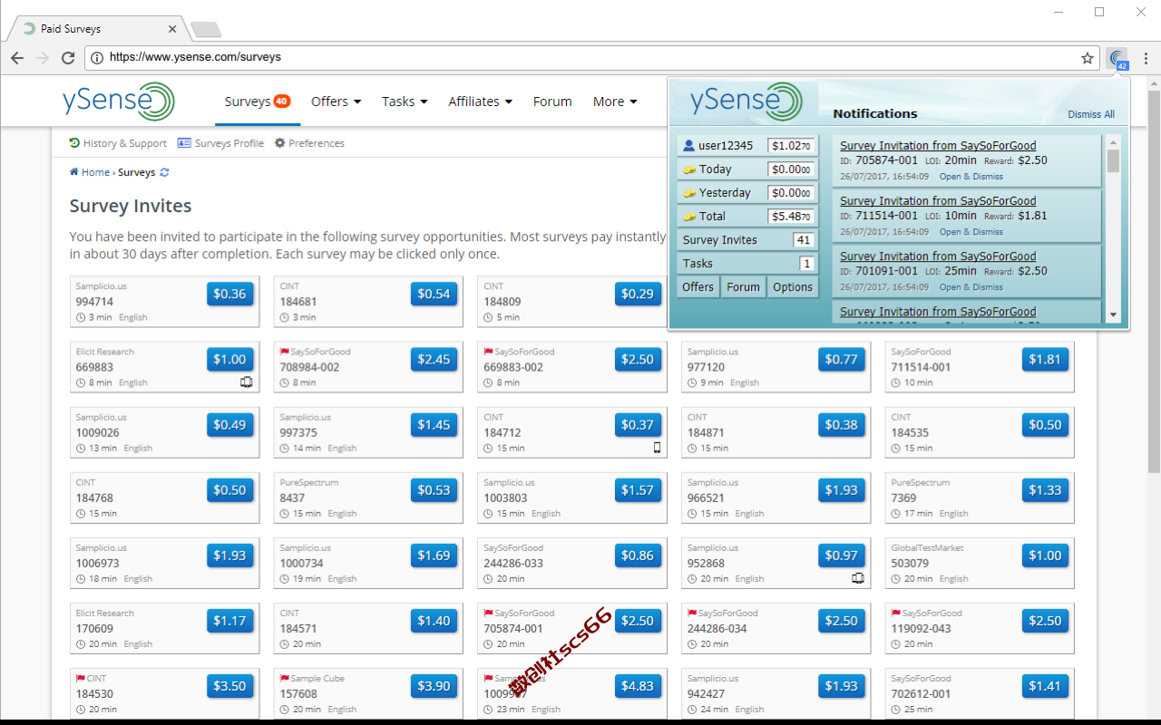Open a new browser tab
1161x725 pixels.
coord(206,29)
